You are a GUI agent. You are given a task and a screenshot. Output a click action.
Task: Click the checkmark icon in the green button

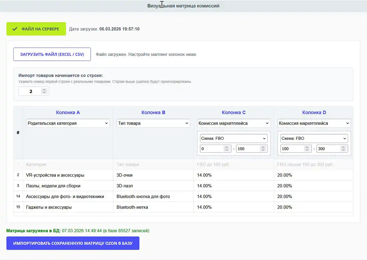15,29
